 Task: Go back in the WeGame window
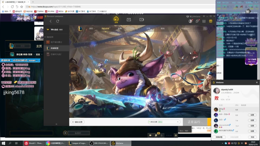coord(51,21)
